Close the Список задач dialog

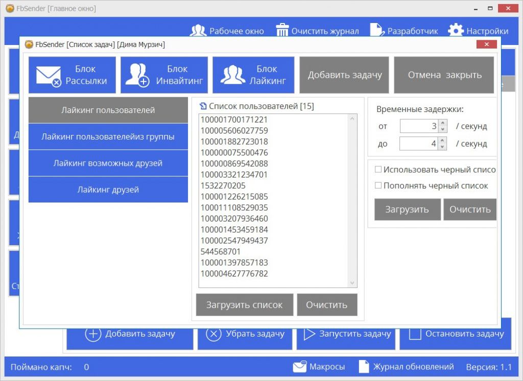(487, 44)
